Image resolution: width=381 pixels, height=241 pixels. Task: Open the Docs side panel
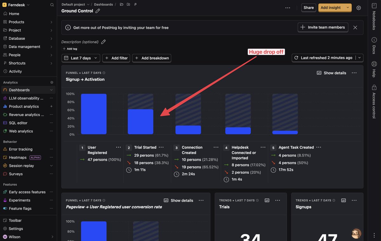click(x=374, y=46)
